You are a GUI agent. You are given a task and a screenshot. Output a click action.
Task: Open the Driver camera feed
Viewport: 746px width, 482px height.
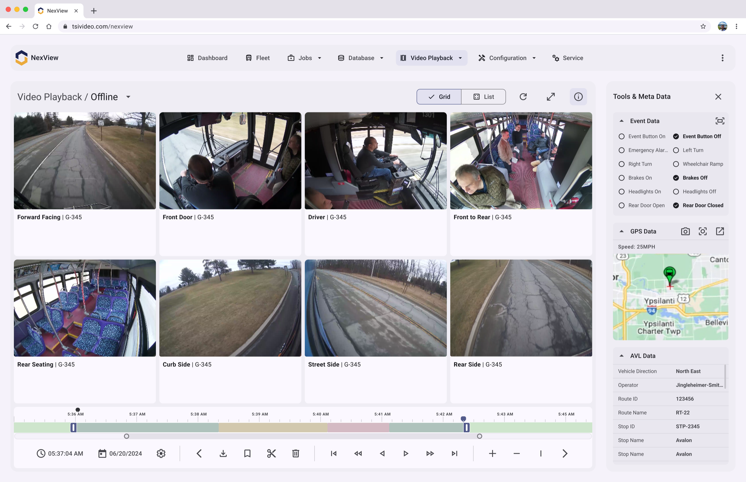(376, 161)
